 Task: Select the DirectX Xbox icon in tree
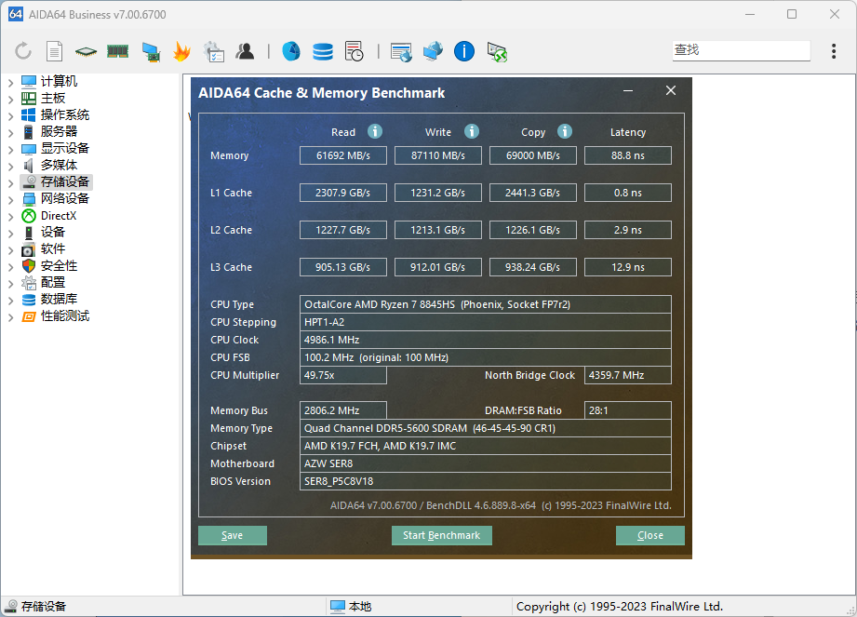[x=29, y=216]
